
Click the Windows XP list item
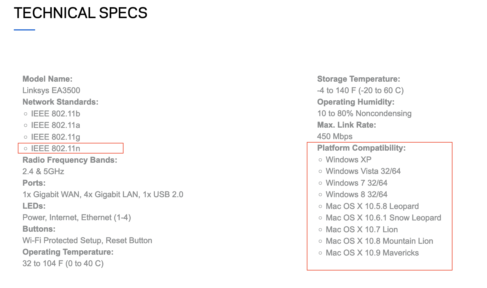(x=348, y=160)
